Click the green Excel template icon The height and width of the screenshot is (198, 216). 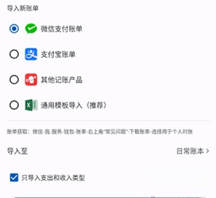point(31,105)
